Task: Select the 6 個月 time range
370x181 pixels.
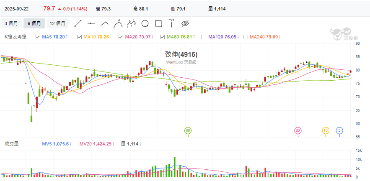Action: tap(34, 23)
